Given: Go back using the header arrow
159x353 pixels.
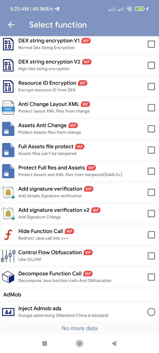Looking at the screenshot, I should (x=11, y=25).
